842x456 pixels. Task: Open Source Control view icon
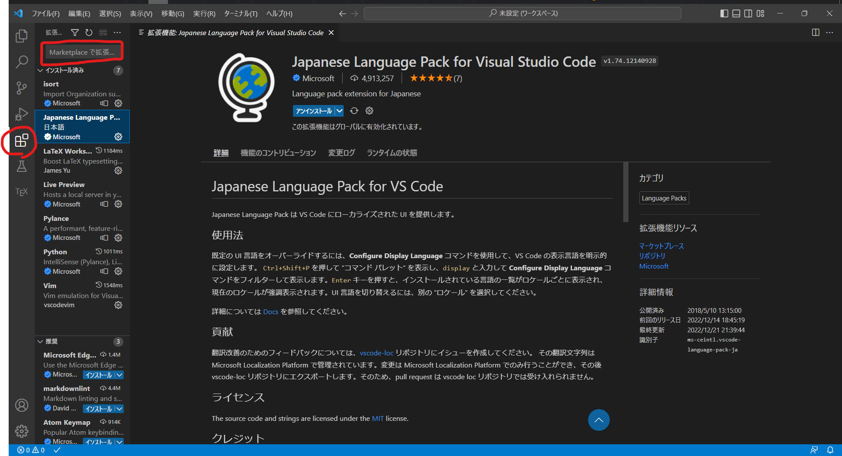[x=21, y=88]
